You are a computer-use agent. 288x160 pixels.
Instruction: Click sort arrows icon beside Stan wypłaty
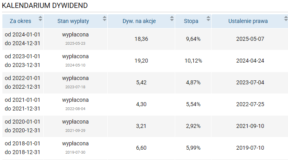tap(104, 19)
